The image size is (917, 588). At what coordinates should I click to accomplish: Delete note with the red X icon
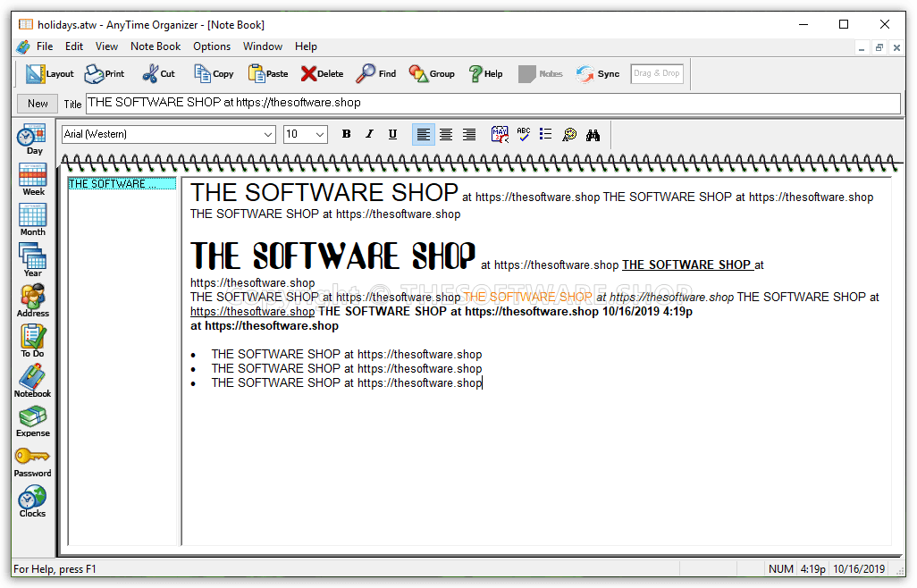322,73
